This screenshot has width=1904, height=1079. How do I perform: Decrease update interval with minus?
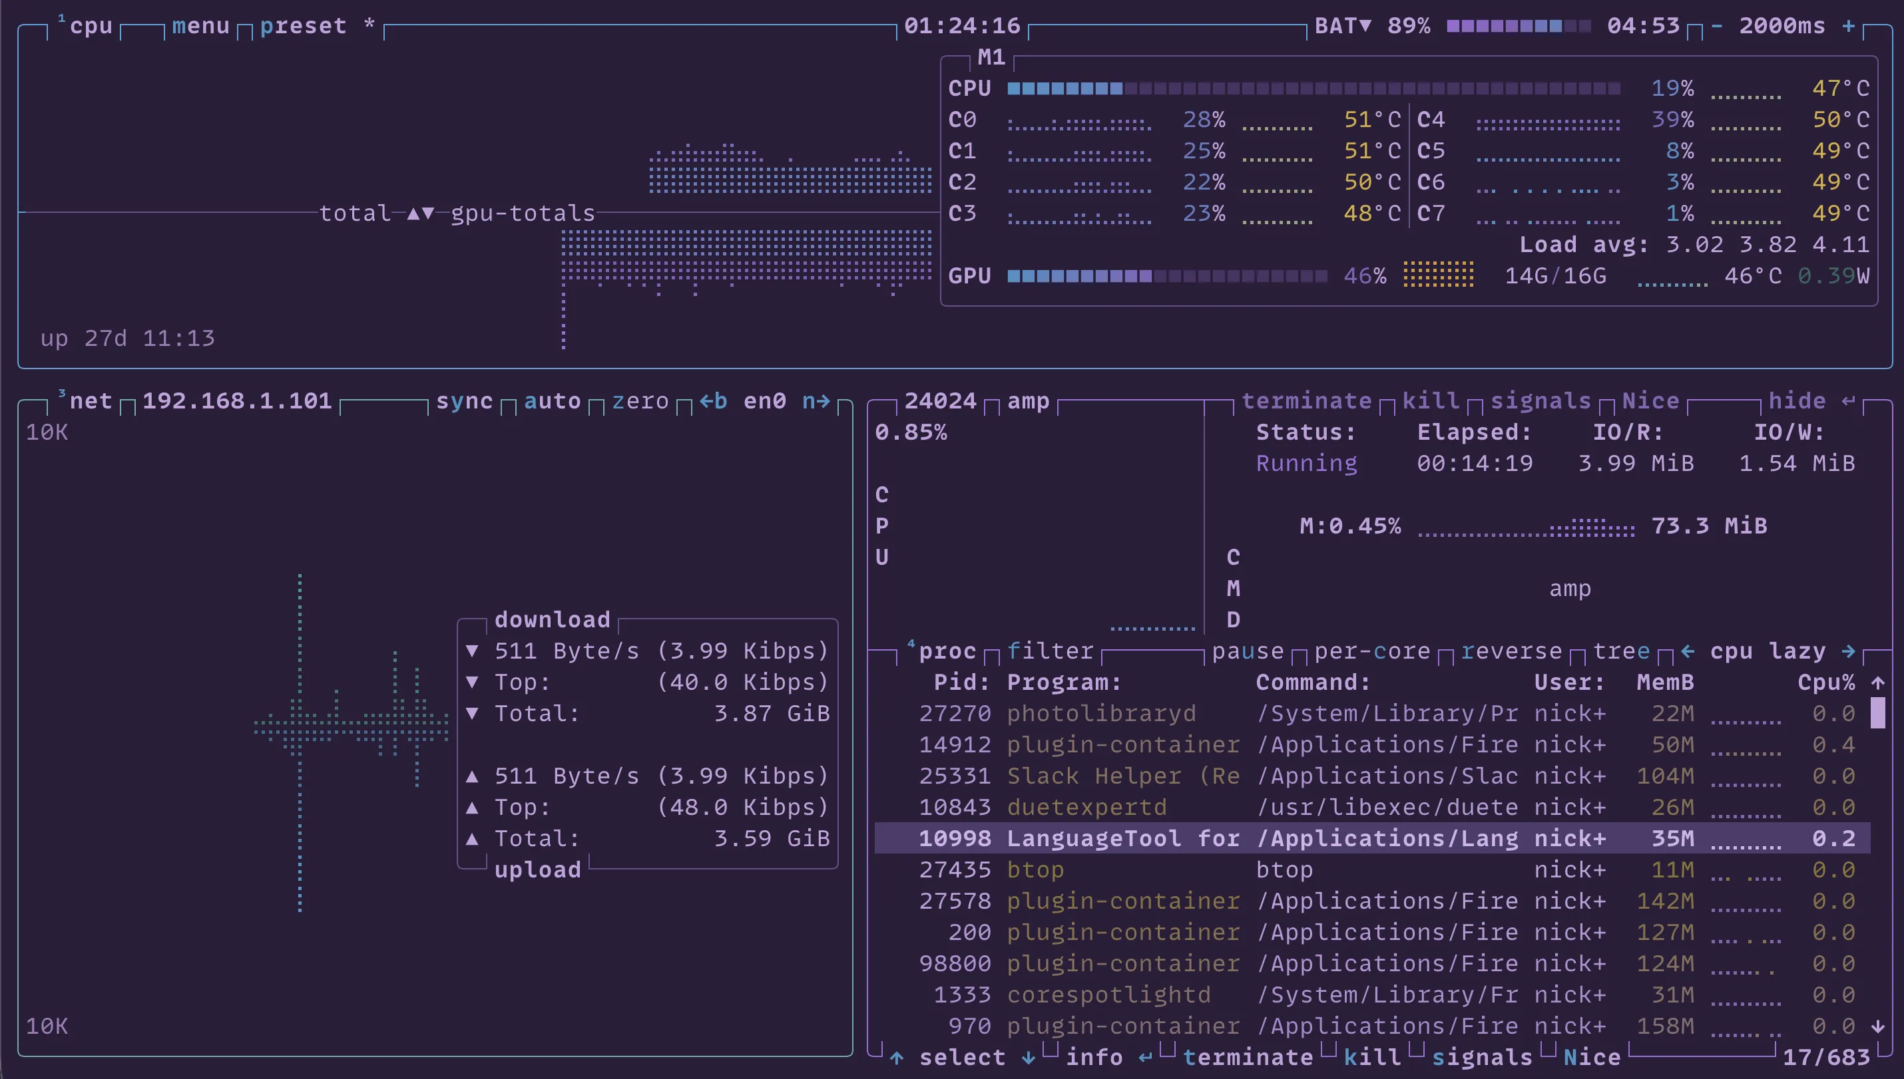coord(1716,26)
